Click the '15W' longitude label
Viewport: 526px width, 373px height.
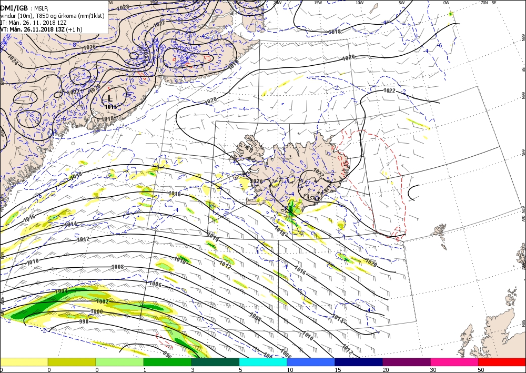click(x=318, y=3)
